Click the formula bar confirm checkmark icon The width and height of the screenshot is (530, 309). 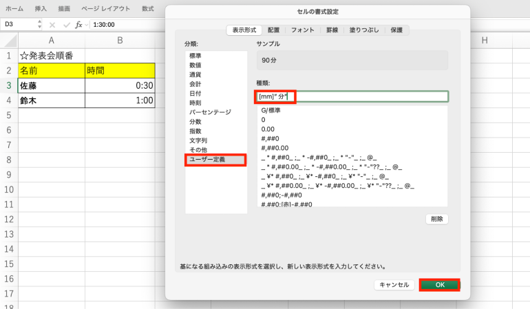[x=67, y=25]
